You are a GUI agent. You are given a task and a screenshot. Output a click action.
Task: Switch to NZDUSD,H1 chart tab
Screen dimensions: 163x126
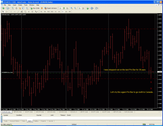click(74, 112)
